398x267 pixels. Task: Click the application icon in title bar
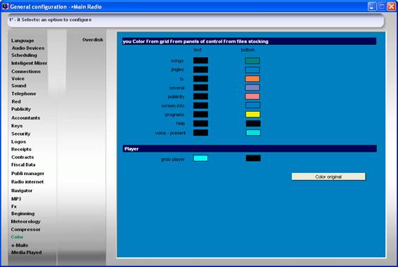[5, 6]
